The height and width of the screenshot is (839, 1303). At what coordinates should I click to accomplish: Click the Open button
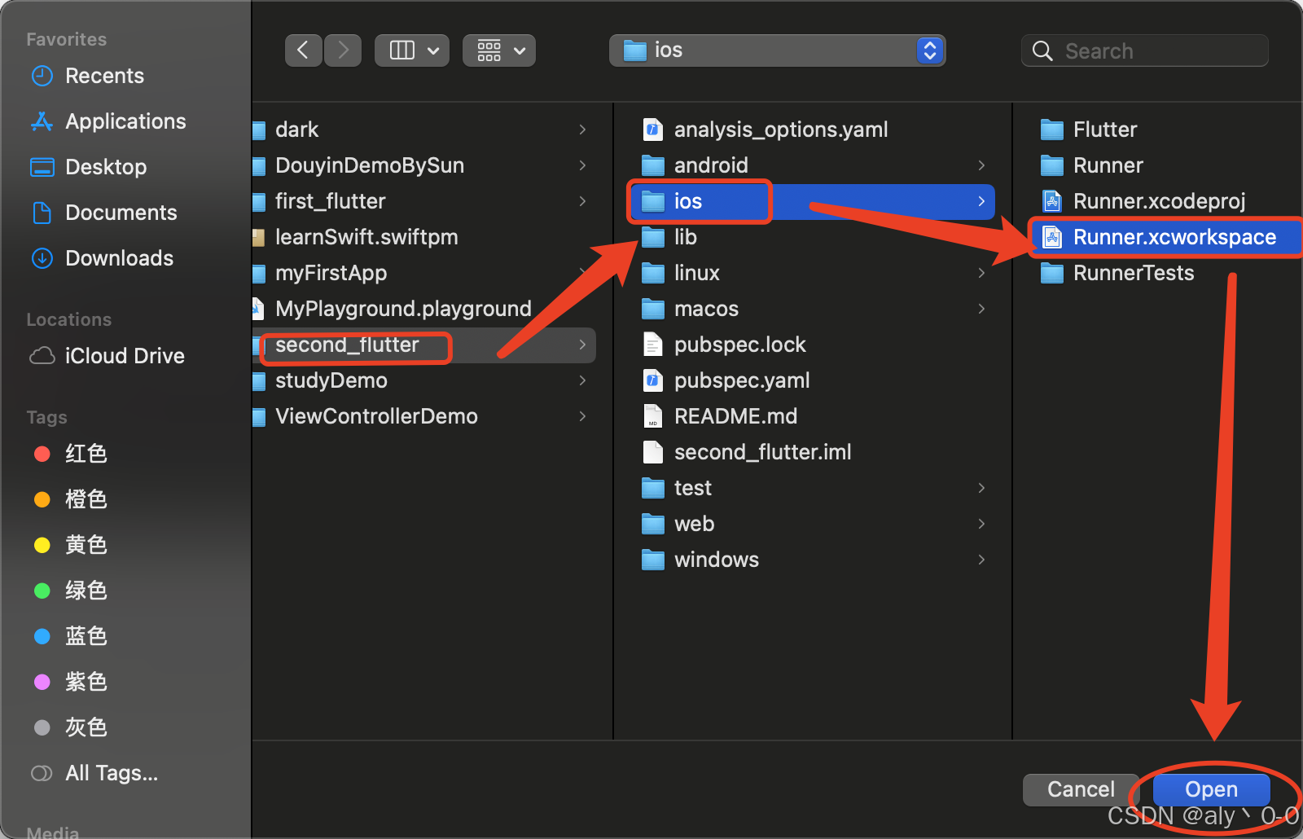(x=1211, y=789)
